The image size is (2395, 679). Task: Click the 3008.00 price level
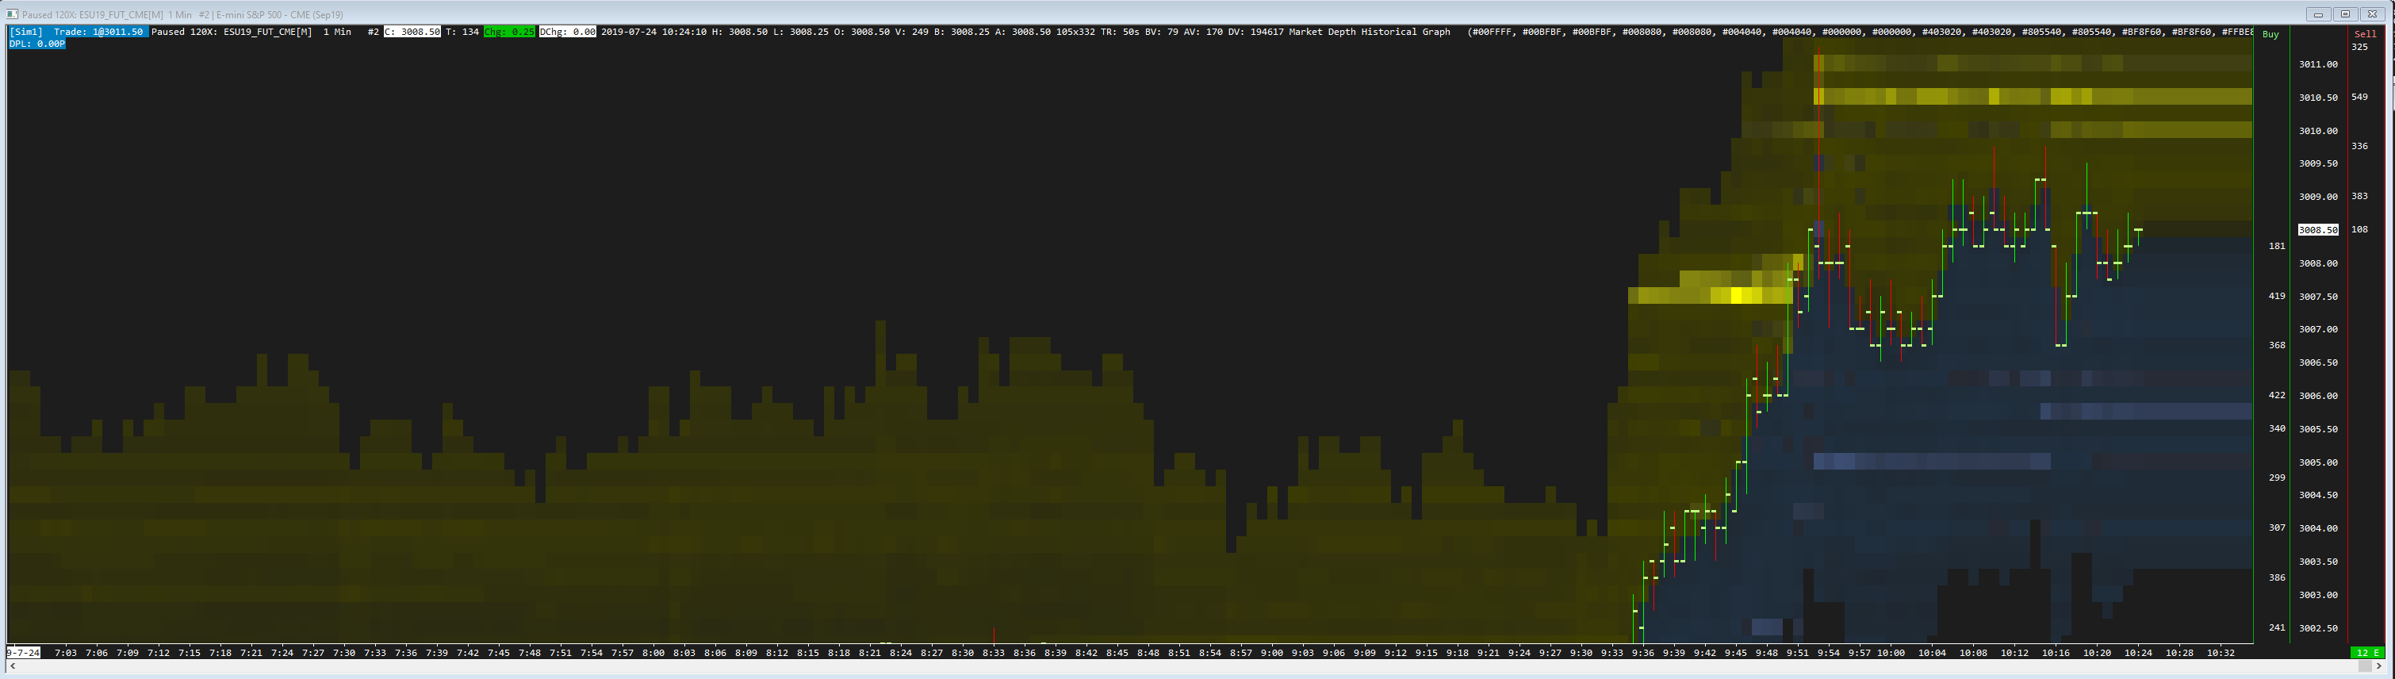(2318, 263)
